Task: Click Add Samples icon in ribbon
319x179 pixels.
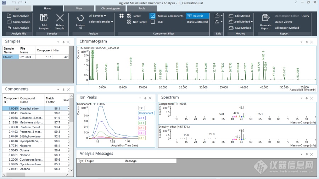Action: (44, 18)
